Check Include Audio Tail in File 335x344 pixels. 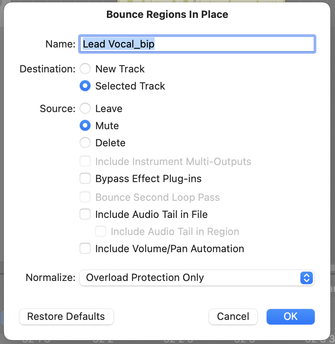pos(85,214)
